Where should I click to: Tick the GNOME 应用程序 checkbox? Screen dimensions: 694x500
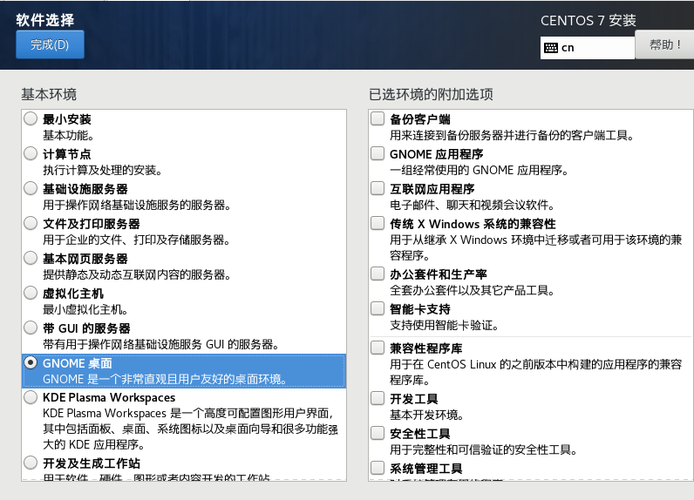pyautogui.click(x=378, y=153)
